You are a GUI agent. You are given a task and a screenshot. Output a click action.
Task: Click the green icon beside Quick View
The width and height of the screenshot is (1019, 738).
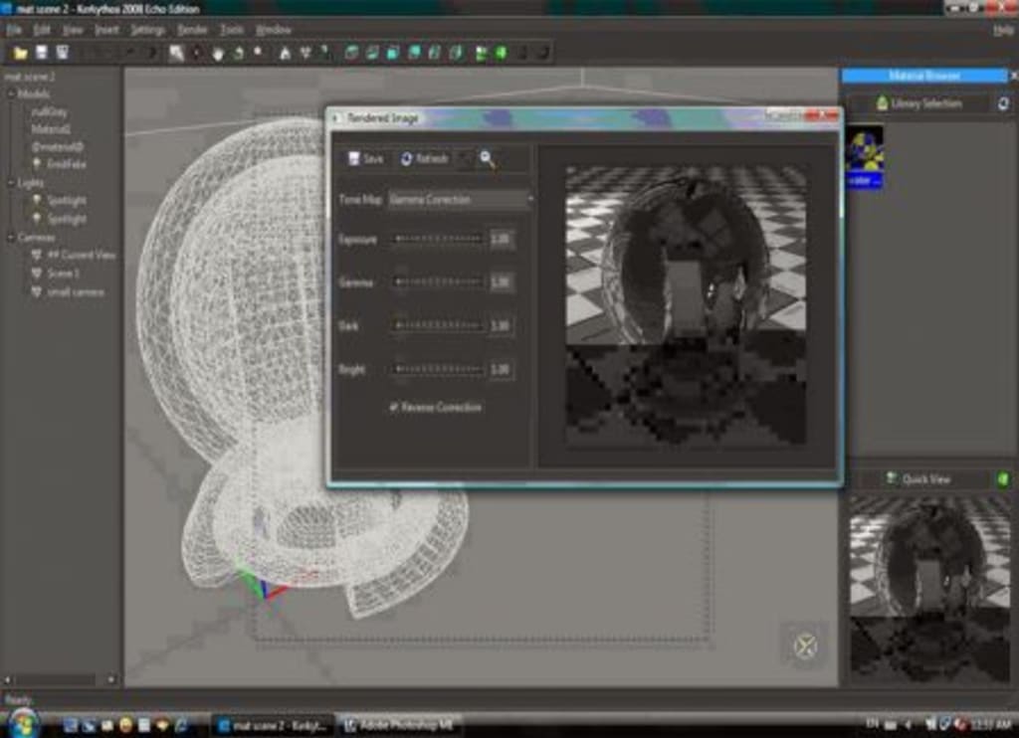1003,479
